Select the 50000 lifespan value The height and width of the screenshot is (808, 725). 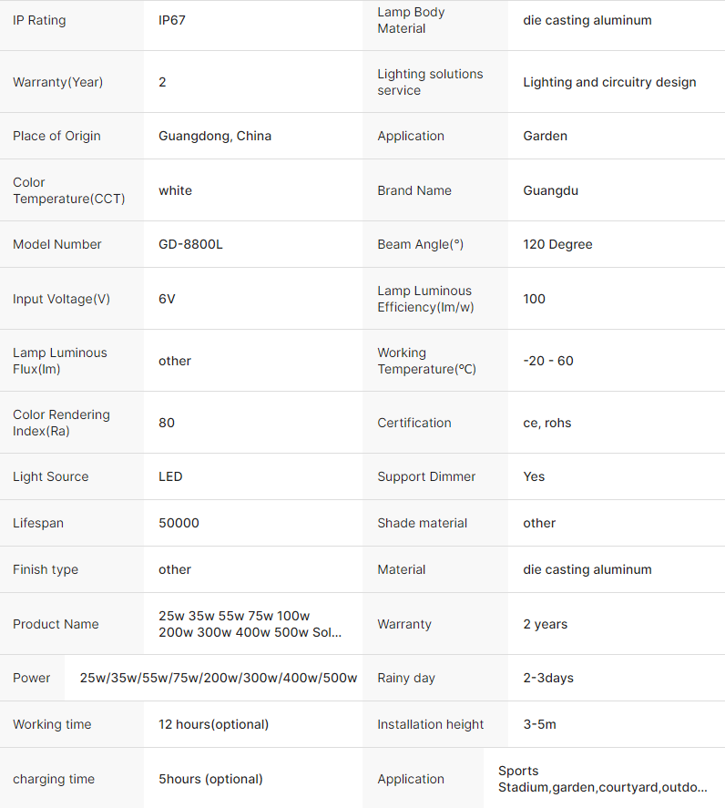pyautogui.click(x=179, y=523)
